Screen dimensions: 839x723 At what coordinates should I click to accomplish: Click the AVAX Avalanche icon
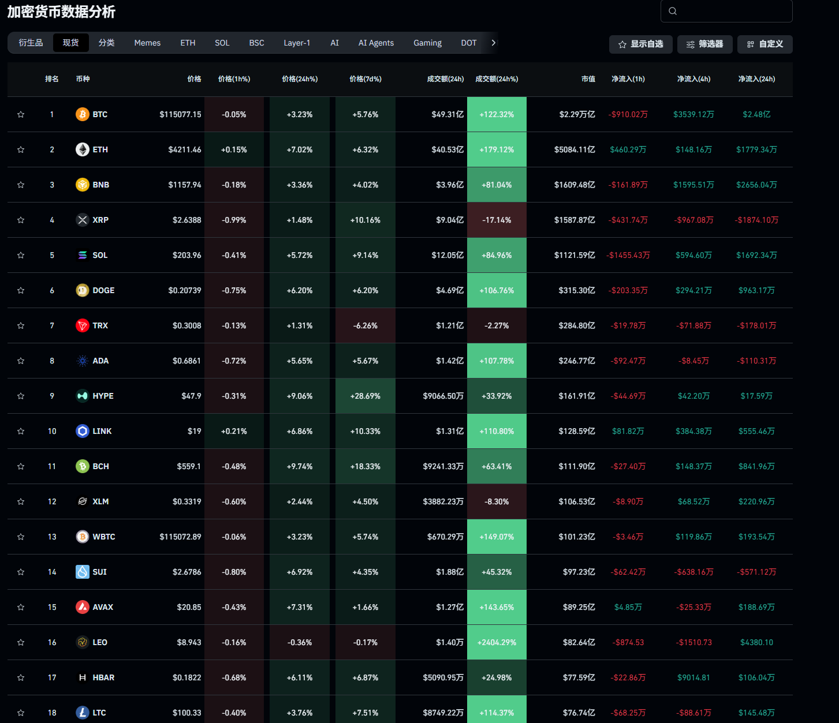[x=83, y=607]
